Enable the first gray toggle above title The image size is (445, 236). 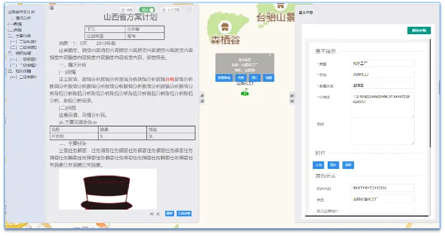coord(127,10)
